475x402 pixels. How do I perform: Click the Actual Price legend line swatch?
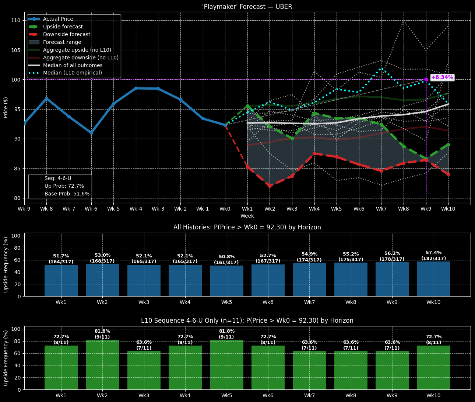click(x=34, y=19)
